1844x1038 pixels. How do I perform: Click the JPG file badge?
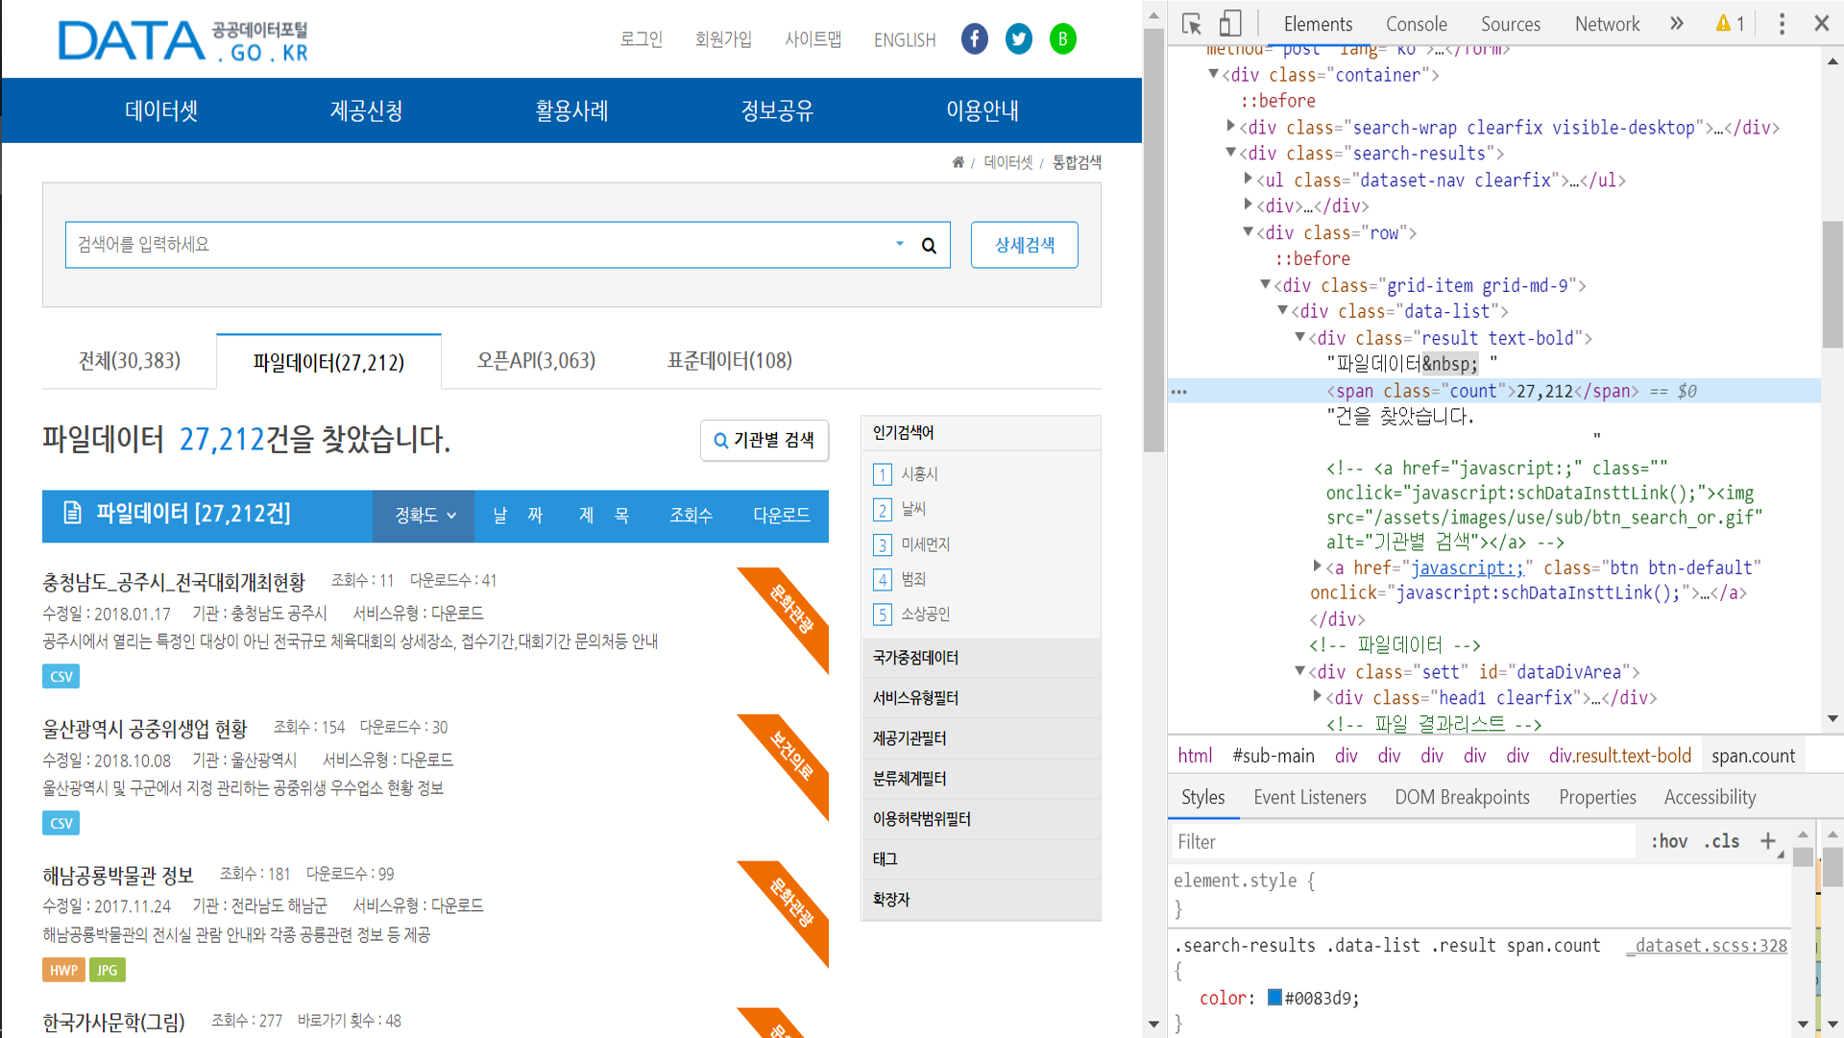[x=107, y=971]
